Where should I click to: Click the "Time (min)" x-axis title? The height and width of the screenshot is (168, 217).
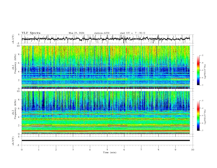[110, 152]
